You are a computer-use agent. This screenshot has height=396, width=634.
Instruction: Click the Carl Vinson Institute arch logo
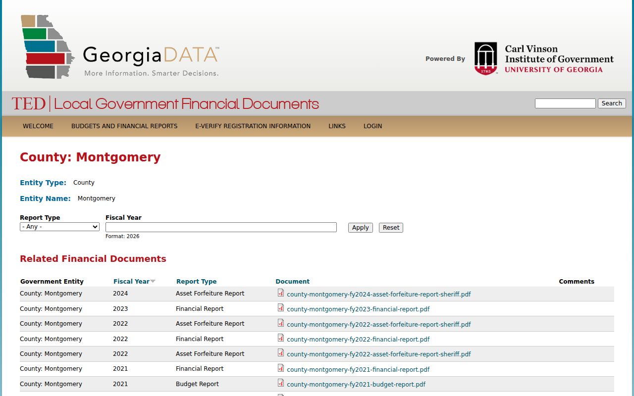(485, 58)
